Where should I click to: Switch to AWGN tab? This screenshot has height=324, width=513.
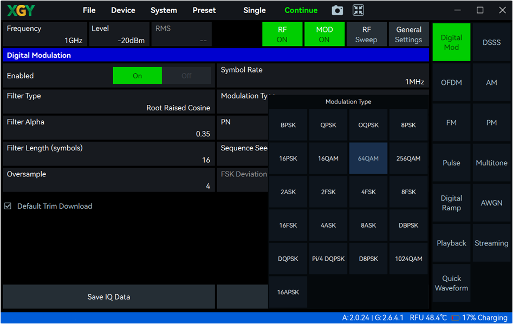[492, 203]
